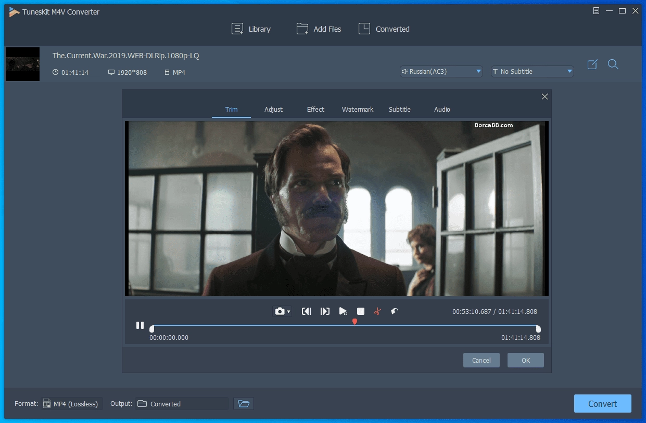Click the magnifier search icon

point(613,64)
